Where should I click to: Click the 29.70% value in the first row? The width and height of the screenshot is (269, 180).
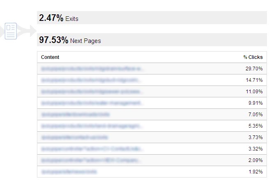tap(254, 69)
